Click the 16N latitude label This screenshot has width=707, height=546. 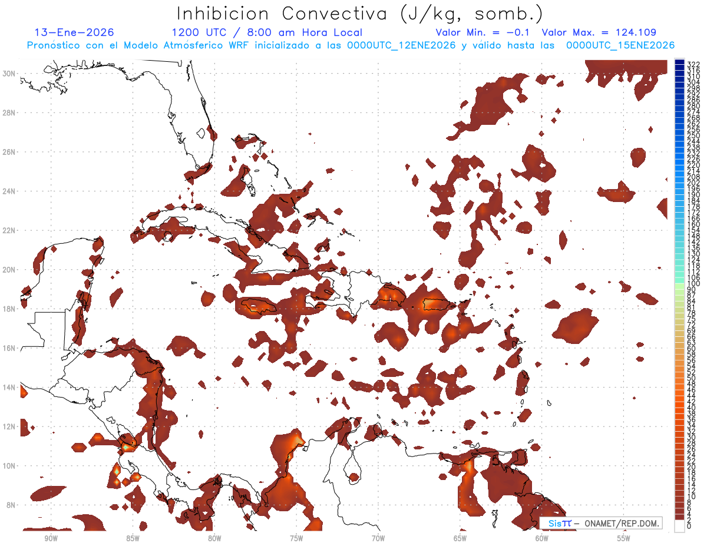(x=9, y=348)
